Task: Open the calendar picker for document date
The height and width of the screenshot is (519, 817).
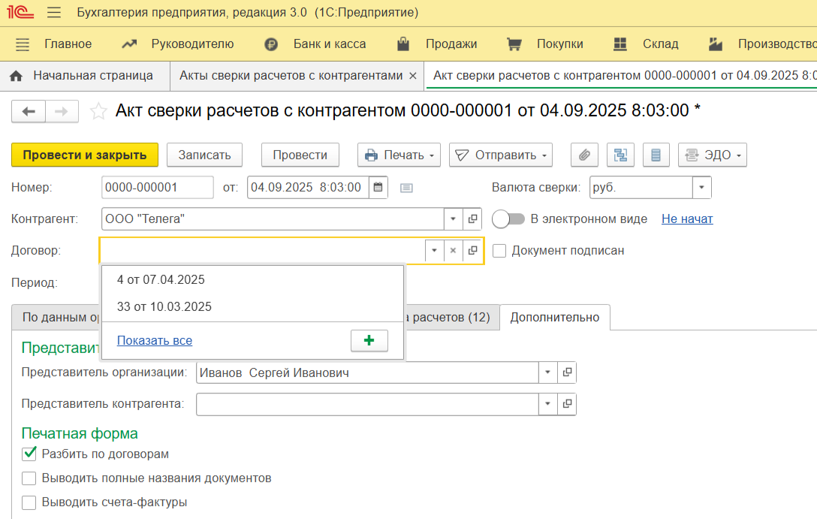Action: [x=378, y=188]
